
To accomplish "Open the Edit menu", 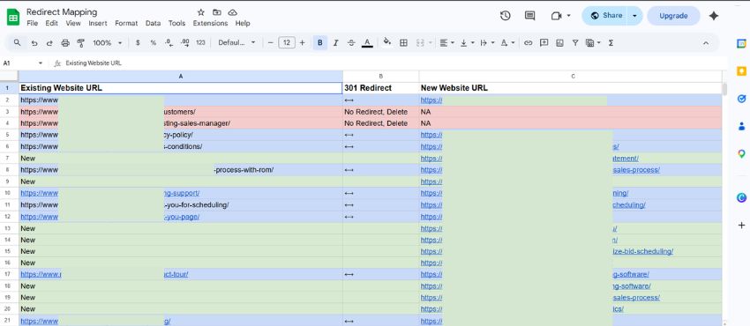I will coord(52,24).
